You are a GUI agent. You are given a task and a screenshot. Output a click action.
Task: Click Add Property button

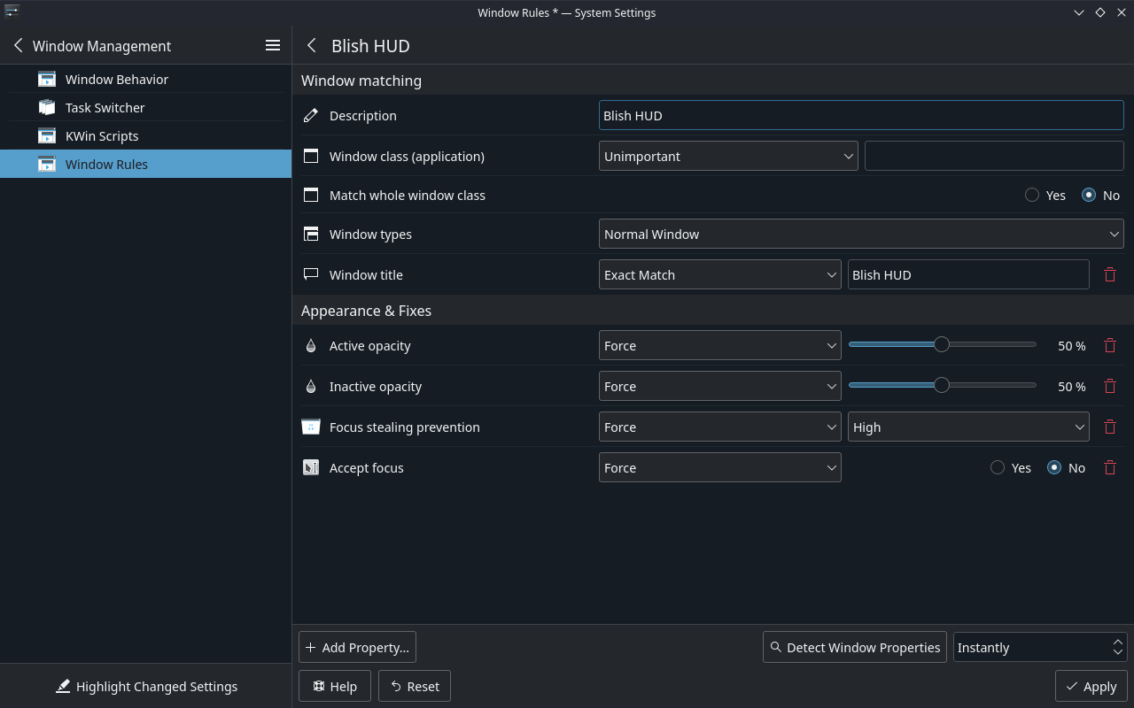click(x=357, y=647)
